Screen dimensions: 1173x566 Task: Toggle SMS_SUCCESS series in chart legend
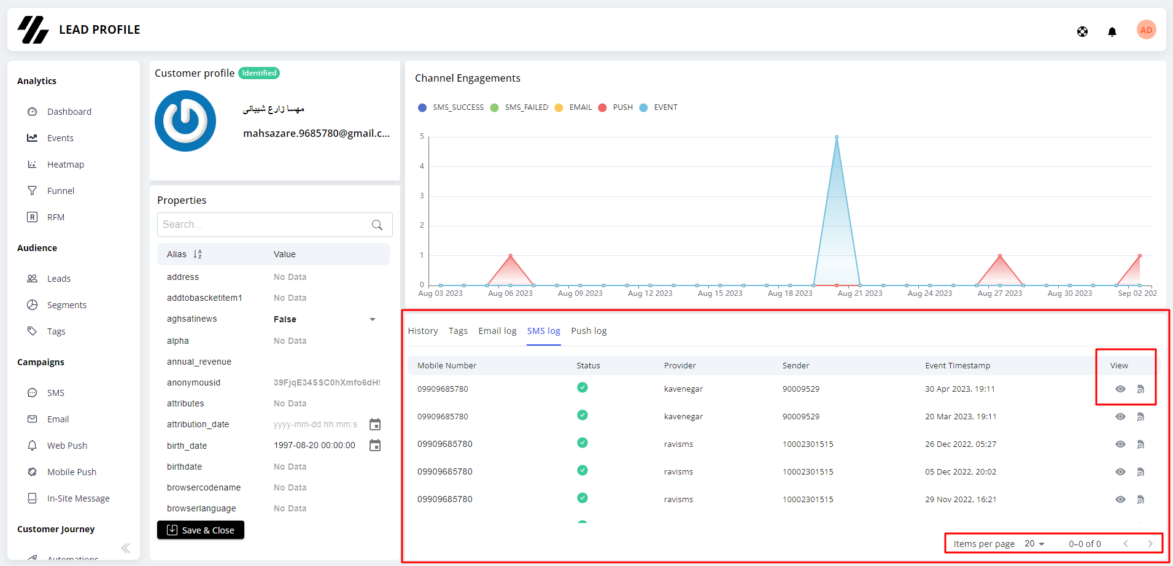click(x=451, y=107)
